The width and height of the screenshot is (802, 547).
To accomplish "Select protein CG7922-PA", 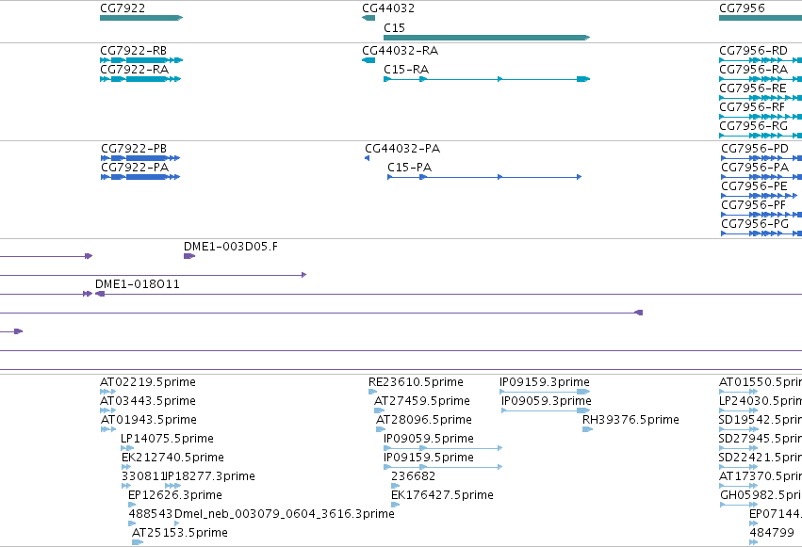I will (x=135, y=168).
